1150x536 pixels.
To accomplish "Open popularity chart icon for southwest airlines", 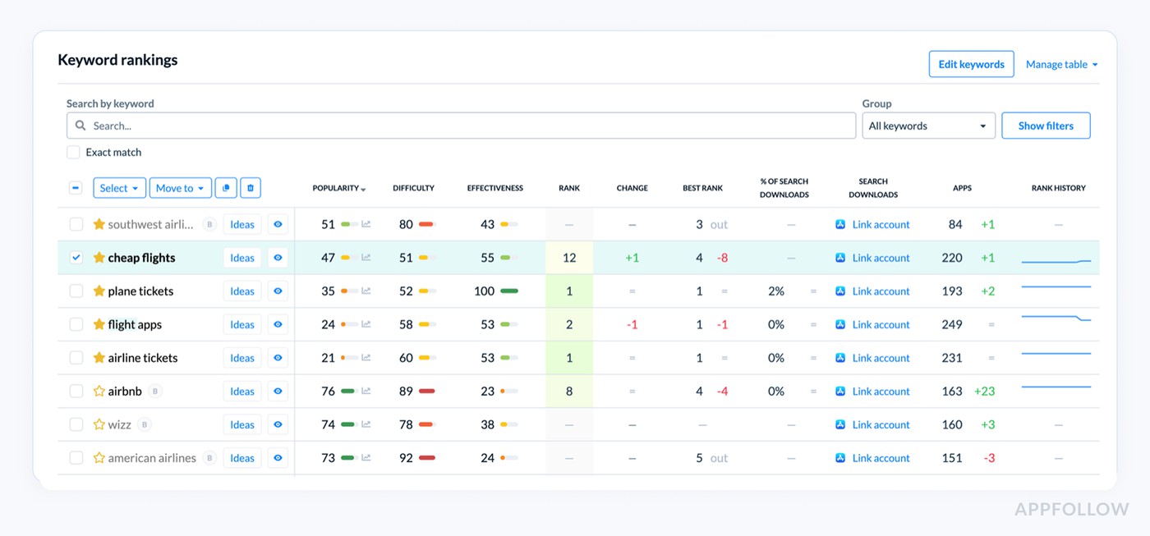I will click(x=366, y=224).
